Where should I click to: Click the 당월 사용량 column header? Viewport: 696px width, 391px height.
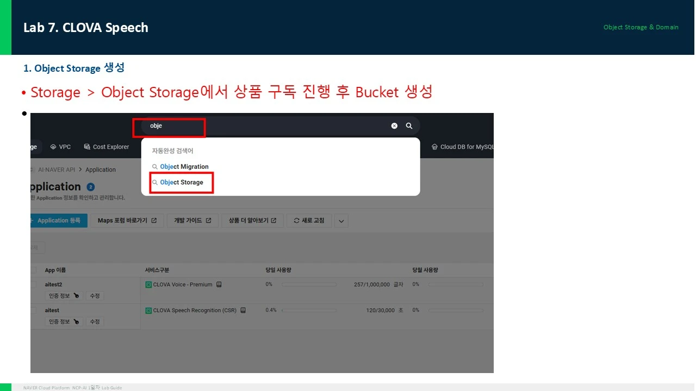tap(425, 270)
